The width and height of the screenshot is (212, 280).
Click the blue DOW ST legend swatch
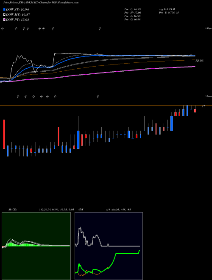click(x=5, y=9)
